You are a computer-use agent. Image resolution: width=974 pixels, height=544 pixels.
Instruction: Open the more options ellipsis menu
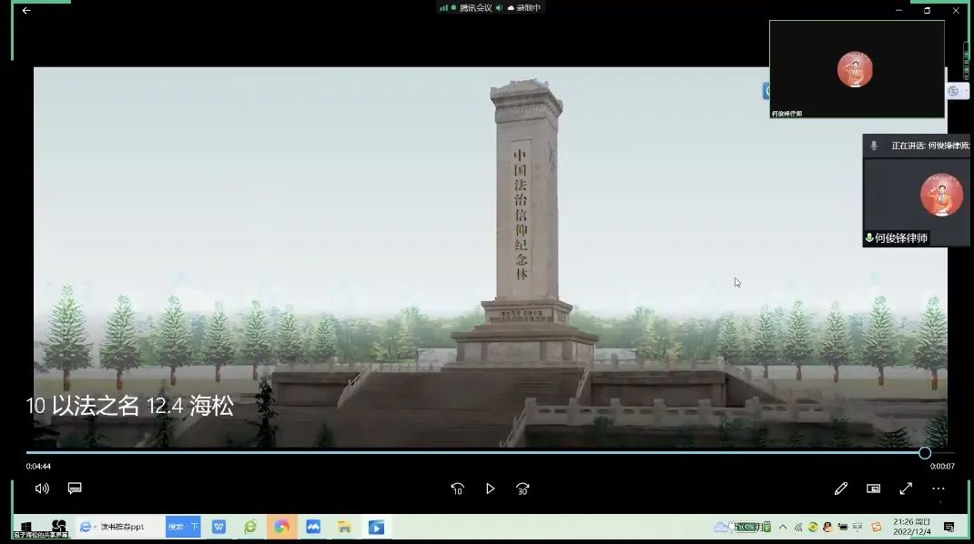click(x=938, y=489)
